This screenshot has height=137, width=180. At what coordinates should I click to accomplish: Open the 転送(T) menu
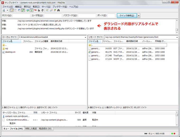pos(36,7)
